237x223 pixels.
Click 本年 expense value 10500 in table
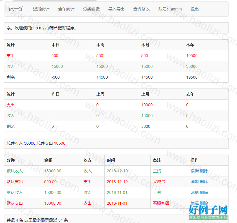click(x=192, y=56)
